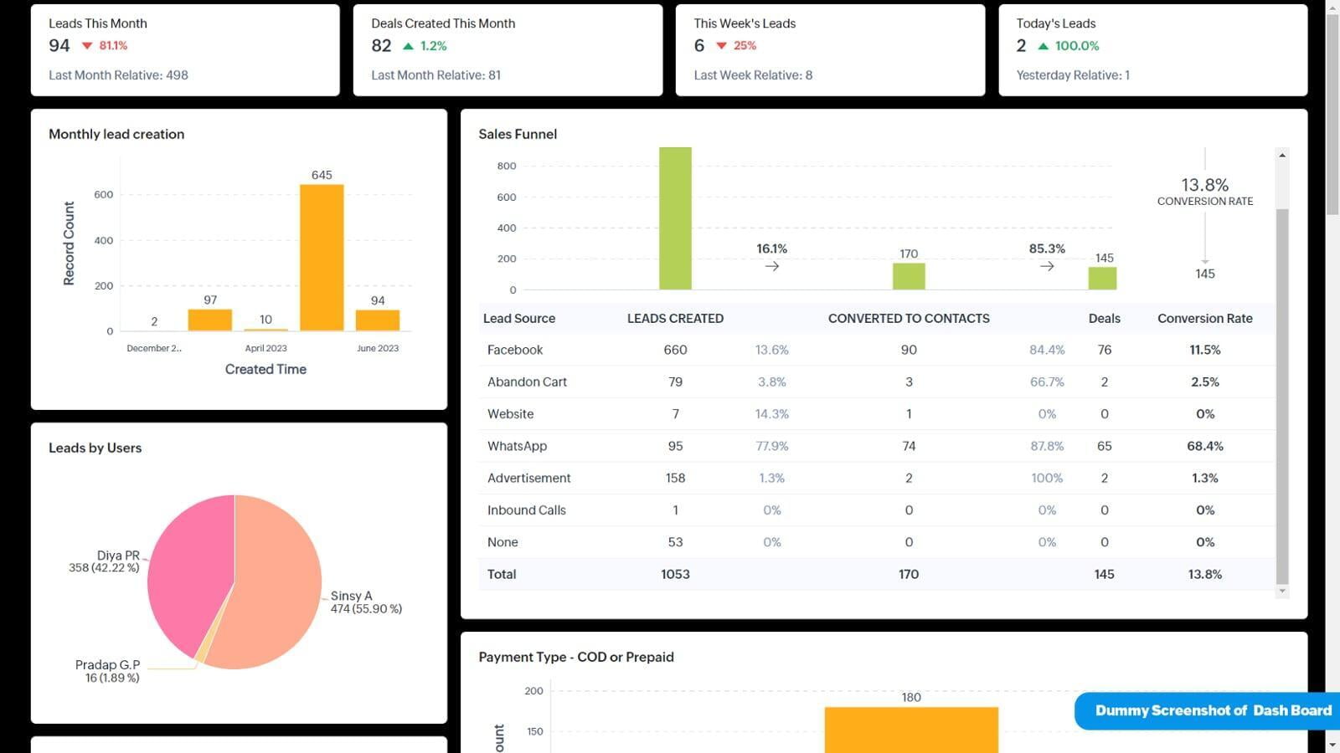Click the page scrollbar down arrow
Screen dimensions: 1340x753
click(x=1332, y=745)
